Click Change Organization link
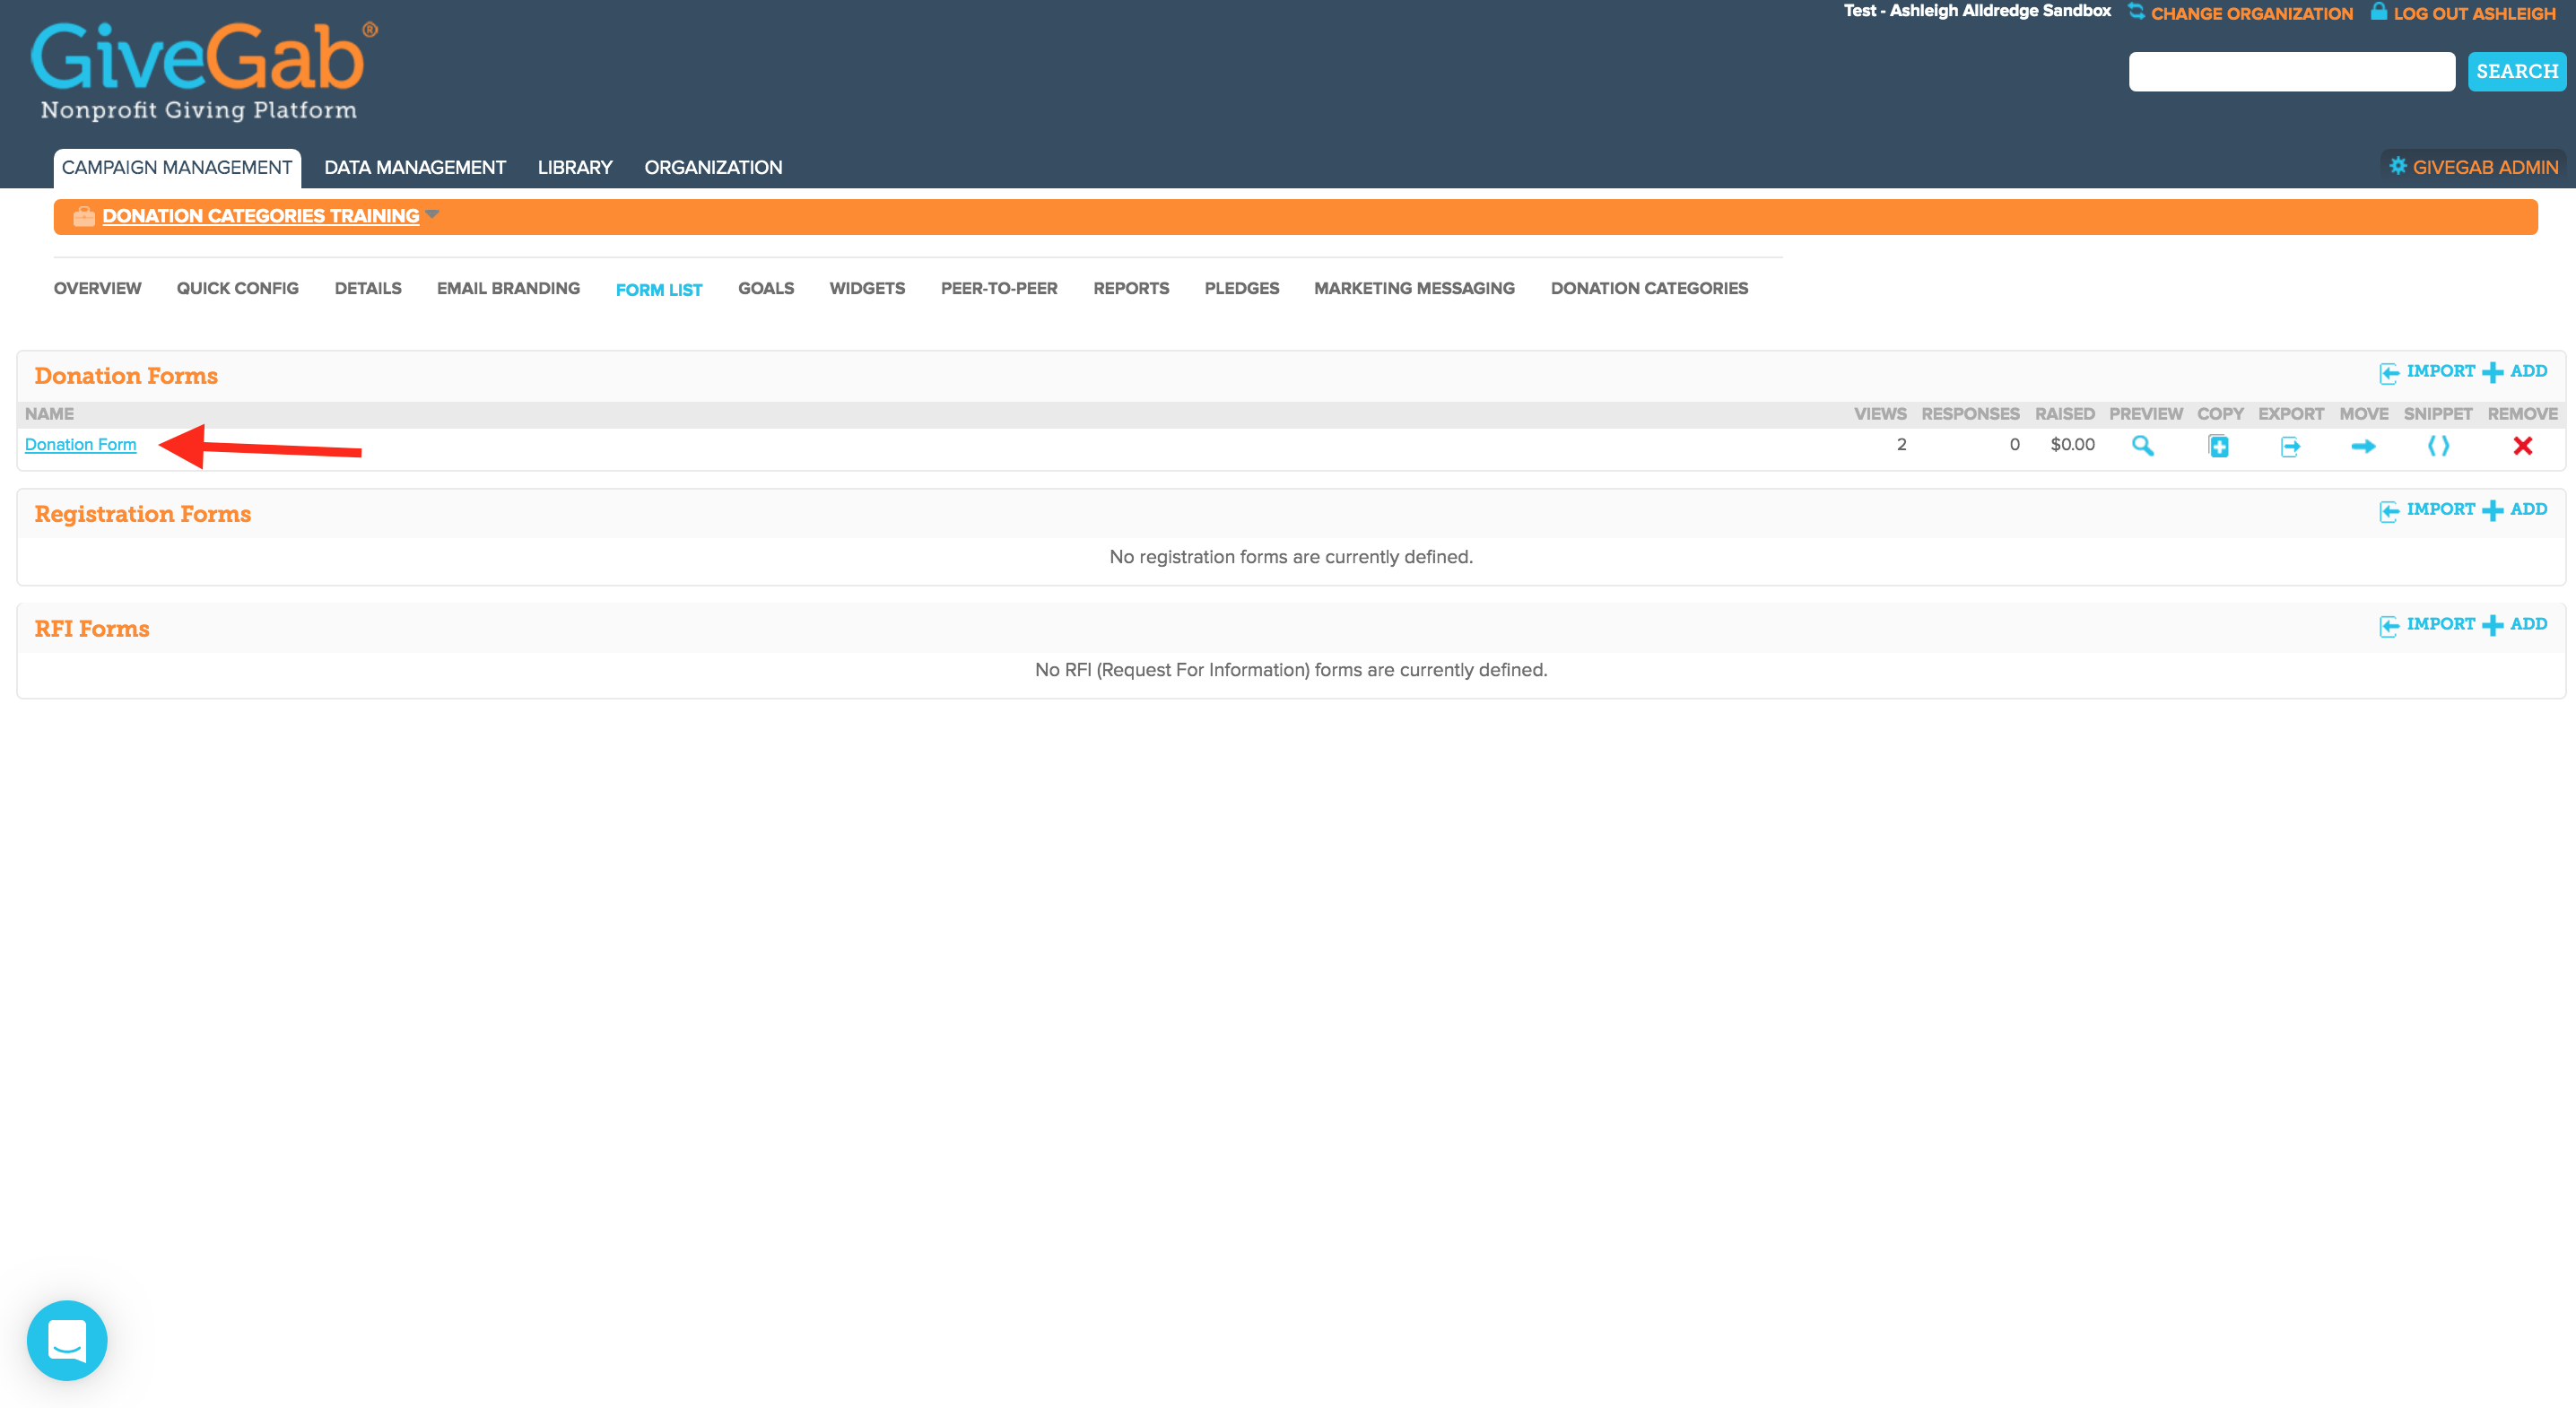Image resolution: width=2576 pixels, height=1408 pixels. click(x=2252, y=13)
